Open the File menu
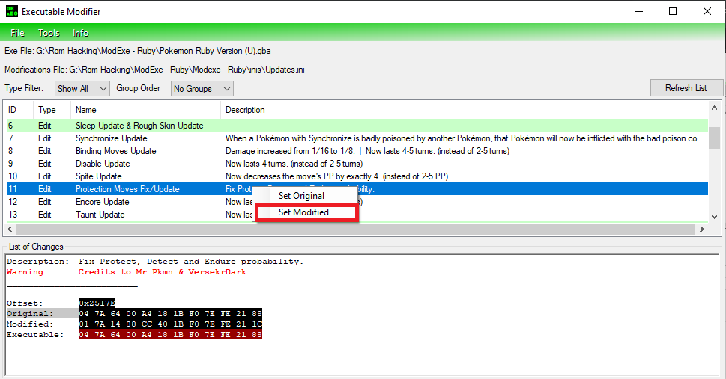The width and height of the screenshot is (726, 379). click(18, 33)
